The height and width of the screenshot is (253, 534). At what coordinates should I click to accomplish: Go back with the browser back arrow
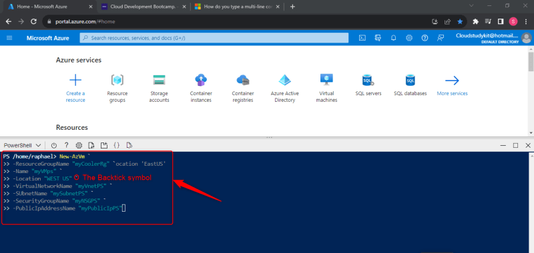(9, 21)
